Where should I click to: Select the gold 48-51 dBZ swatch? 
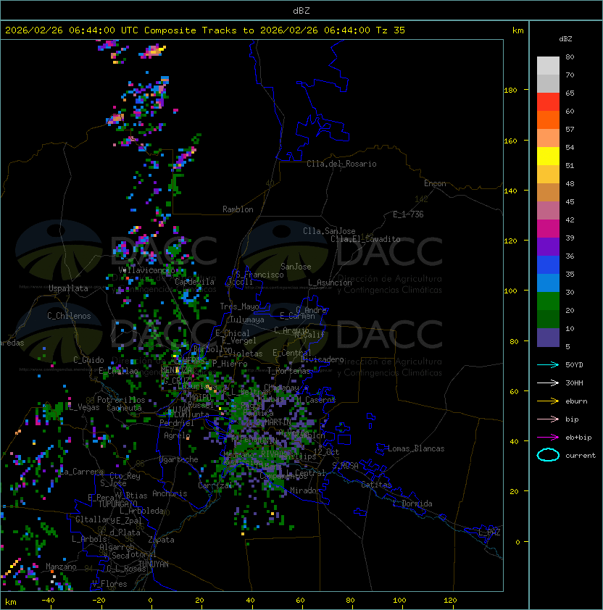pyautogui.click(x=548, y=175)
